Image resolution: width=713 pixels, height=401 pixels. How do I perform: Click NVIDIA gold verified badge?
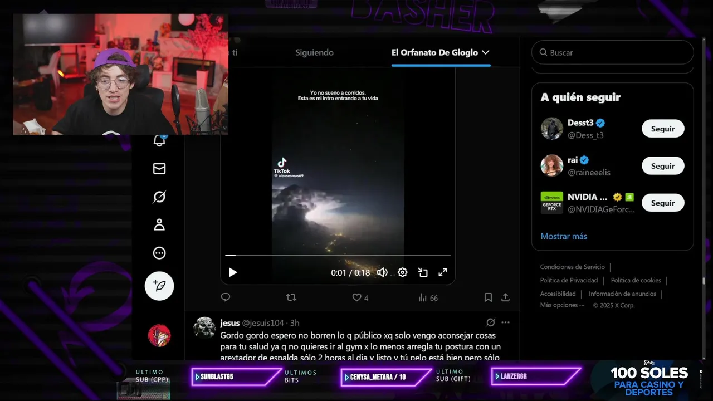[x=617, y=197]
